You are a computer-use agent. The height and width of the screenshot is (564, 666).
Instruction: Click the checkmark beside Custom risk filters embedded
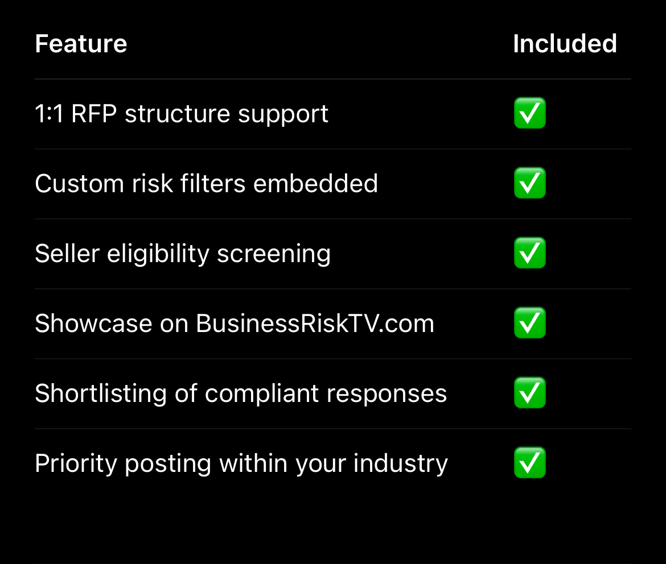click(529, 183)
